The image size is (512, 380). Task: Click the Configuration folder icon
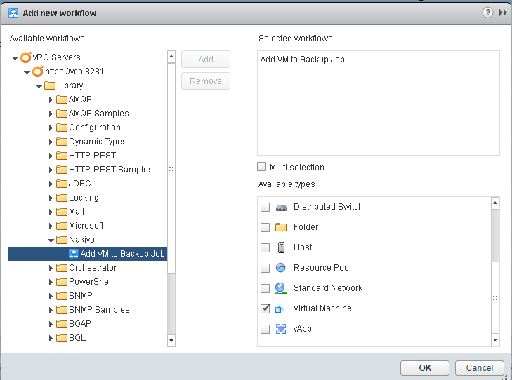[61, 128]
